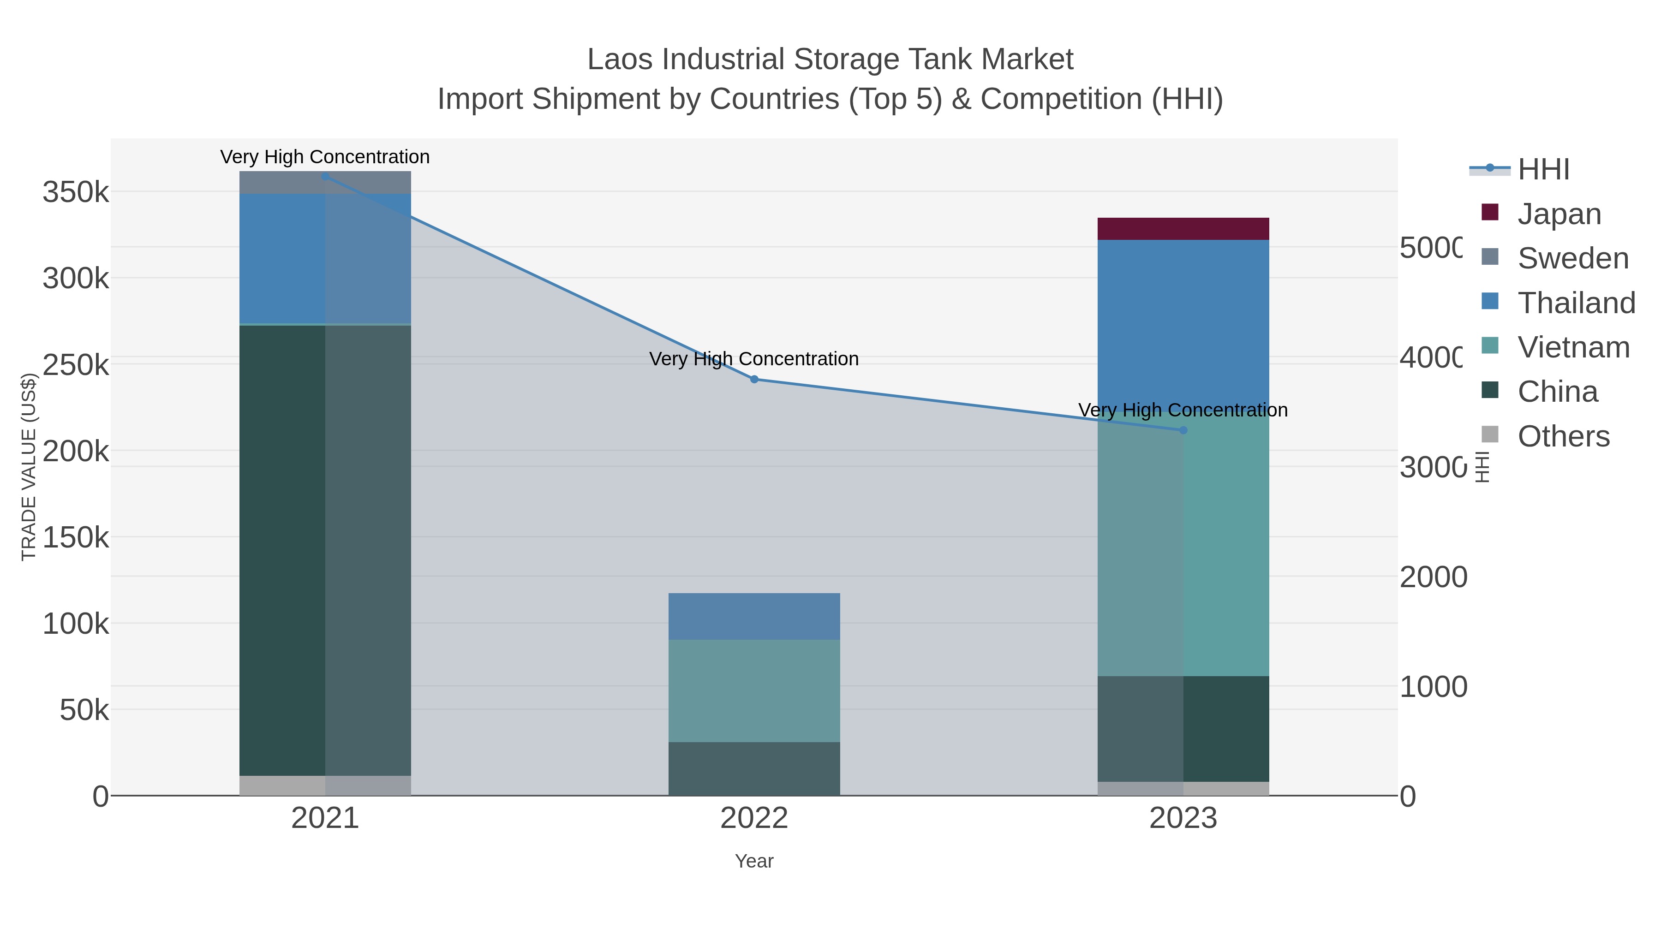The width and height of the screenshot is (1661, 934).
Task: Click the 2022 x-axis label
Action: click(754, 819)
